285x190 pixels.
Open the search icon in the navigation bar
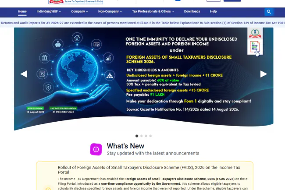click(269, 12)
